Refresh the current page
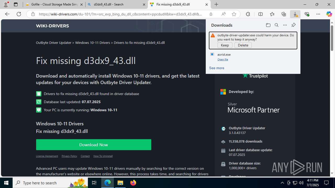This screenshot has height=188, width=335. click(19, 14)
